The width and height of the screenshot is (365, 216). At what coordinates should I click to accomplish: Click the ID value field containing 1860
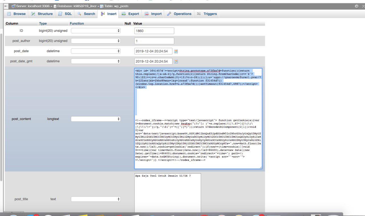pyautogui.click(x=154, y=31)
